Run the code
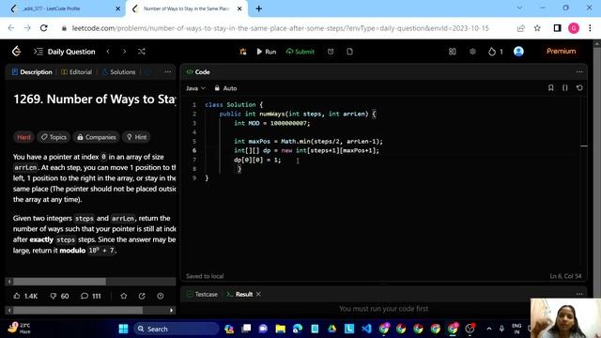The width and height of the screenshot is (601, 338). pyautogui.click(x=267, y=52)
